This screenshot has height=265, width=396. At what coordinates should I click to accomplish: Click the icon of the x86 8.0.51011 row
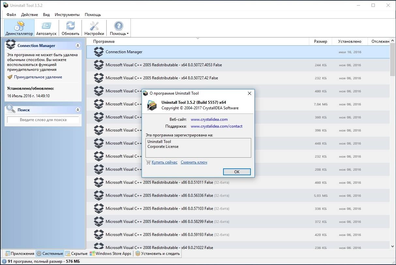click(x=99, y=182)
